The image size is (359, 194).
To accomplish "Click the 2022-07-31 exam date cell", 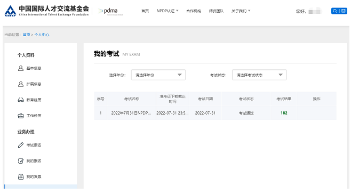I will point(205,113).
